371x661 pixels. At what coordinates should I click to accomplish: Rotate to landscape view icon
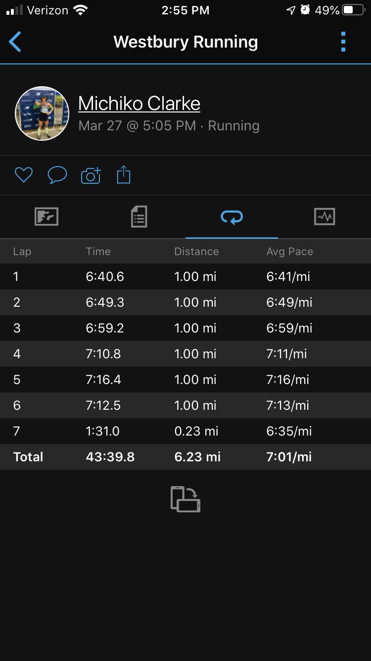[x=185, y=499]
